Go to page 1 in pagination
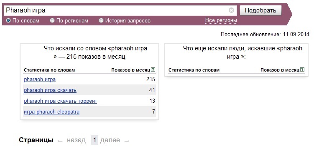The width and height of the screenshot is (314, 161). coord(94,140)
